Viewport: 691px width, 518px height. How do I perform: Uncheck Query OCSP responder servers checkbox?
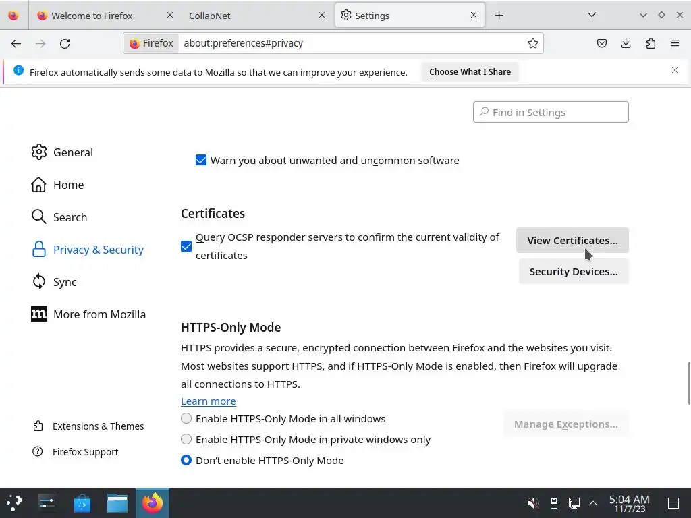pyautogui.click(x=186, y=246)
